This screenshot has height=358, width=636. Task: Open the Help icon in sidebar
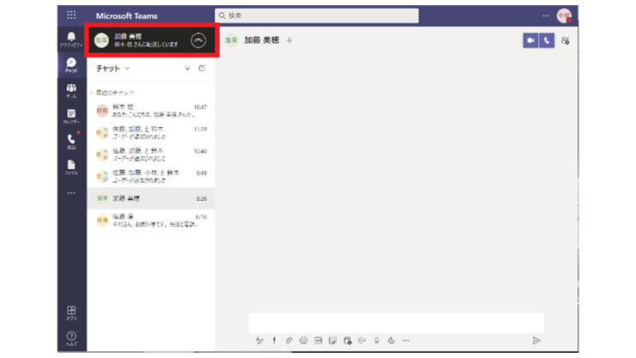click(71, 338)
